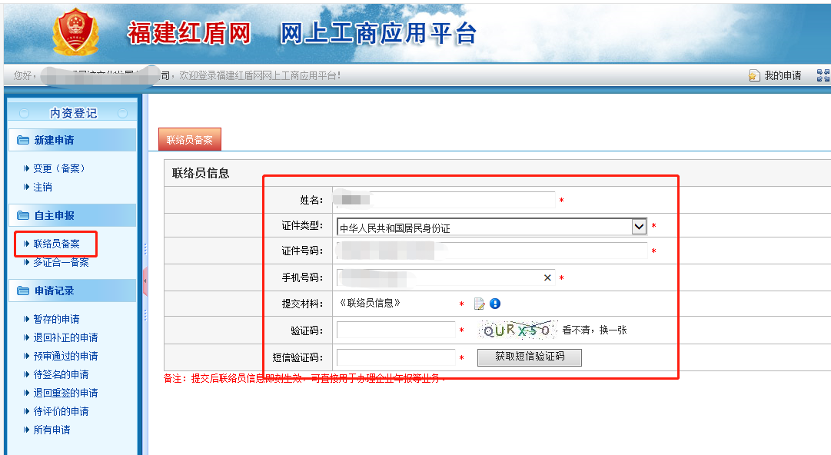Switch to the 联络员备案 tab
This screenshot has height=455, width=831.
[x=190, y=140]
